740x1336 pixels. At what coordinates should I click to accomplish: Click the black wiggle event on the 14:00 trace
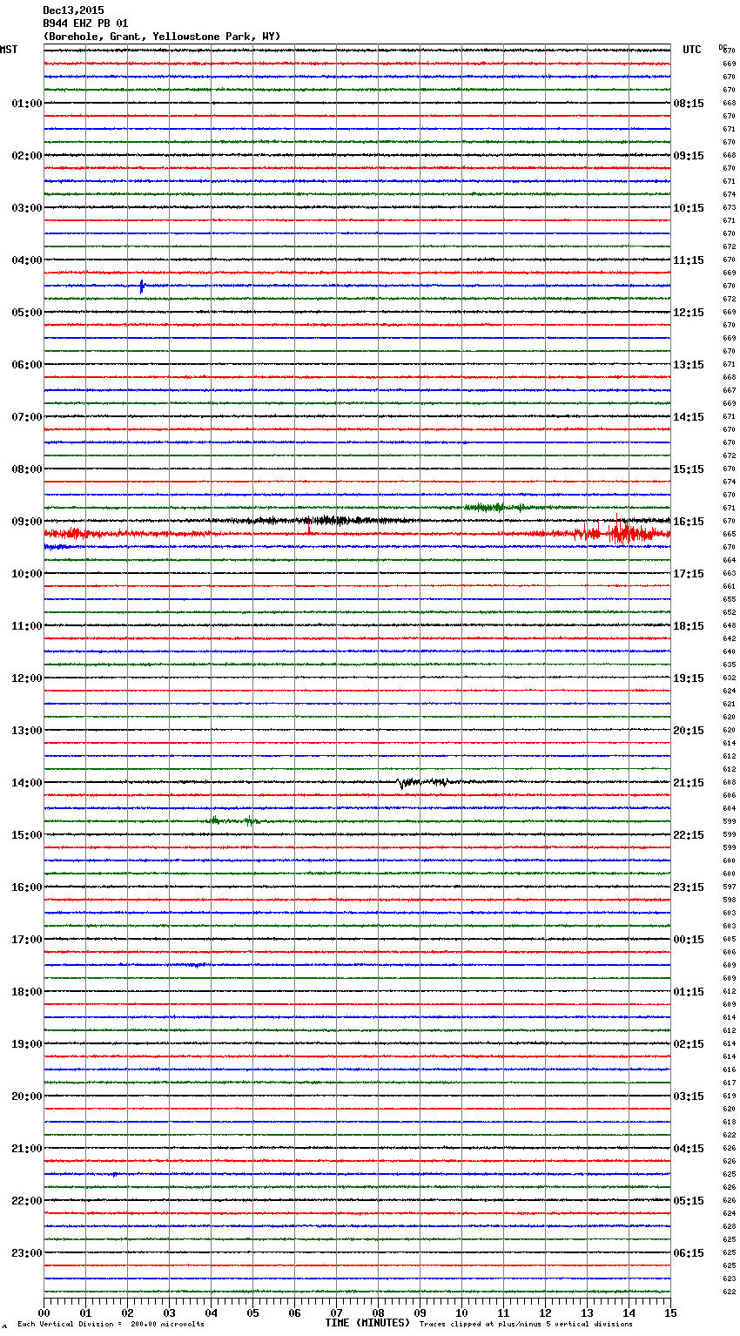pyautogui.click(x=424, y=782)
